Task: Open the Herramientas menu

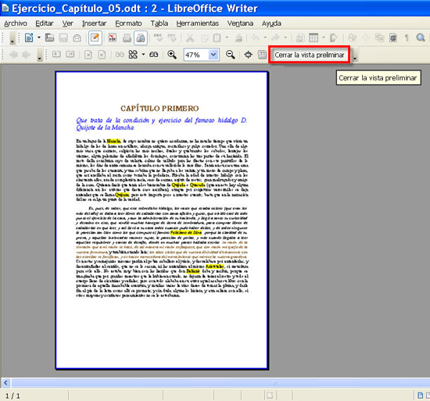Action: pos(198,23)
